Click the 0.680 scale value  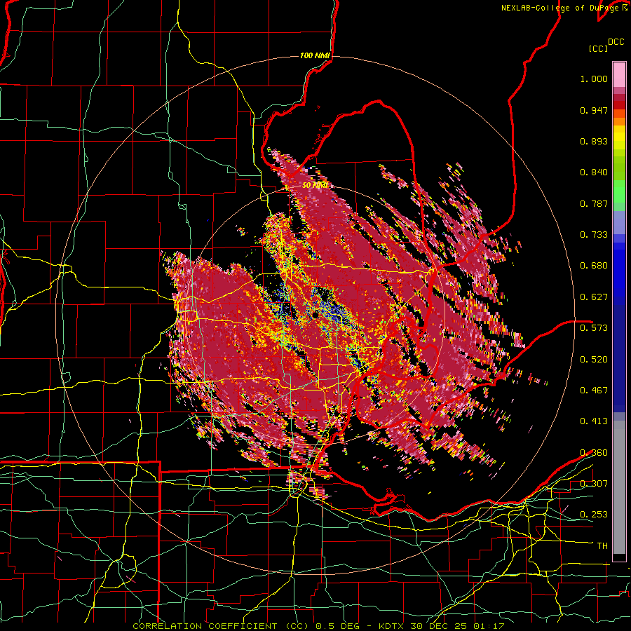594,266
